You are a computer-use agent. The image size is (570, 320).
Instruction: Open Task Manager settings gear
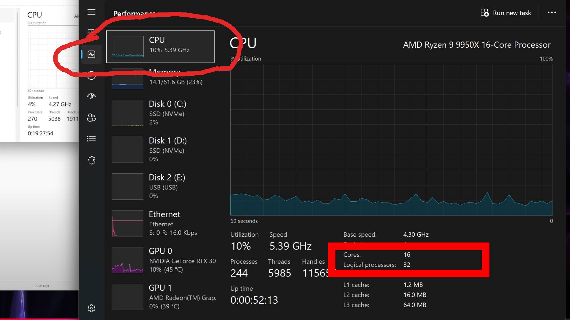point(91,308)
